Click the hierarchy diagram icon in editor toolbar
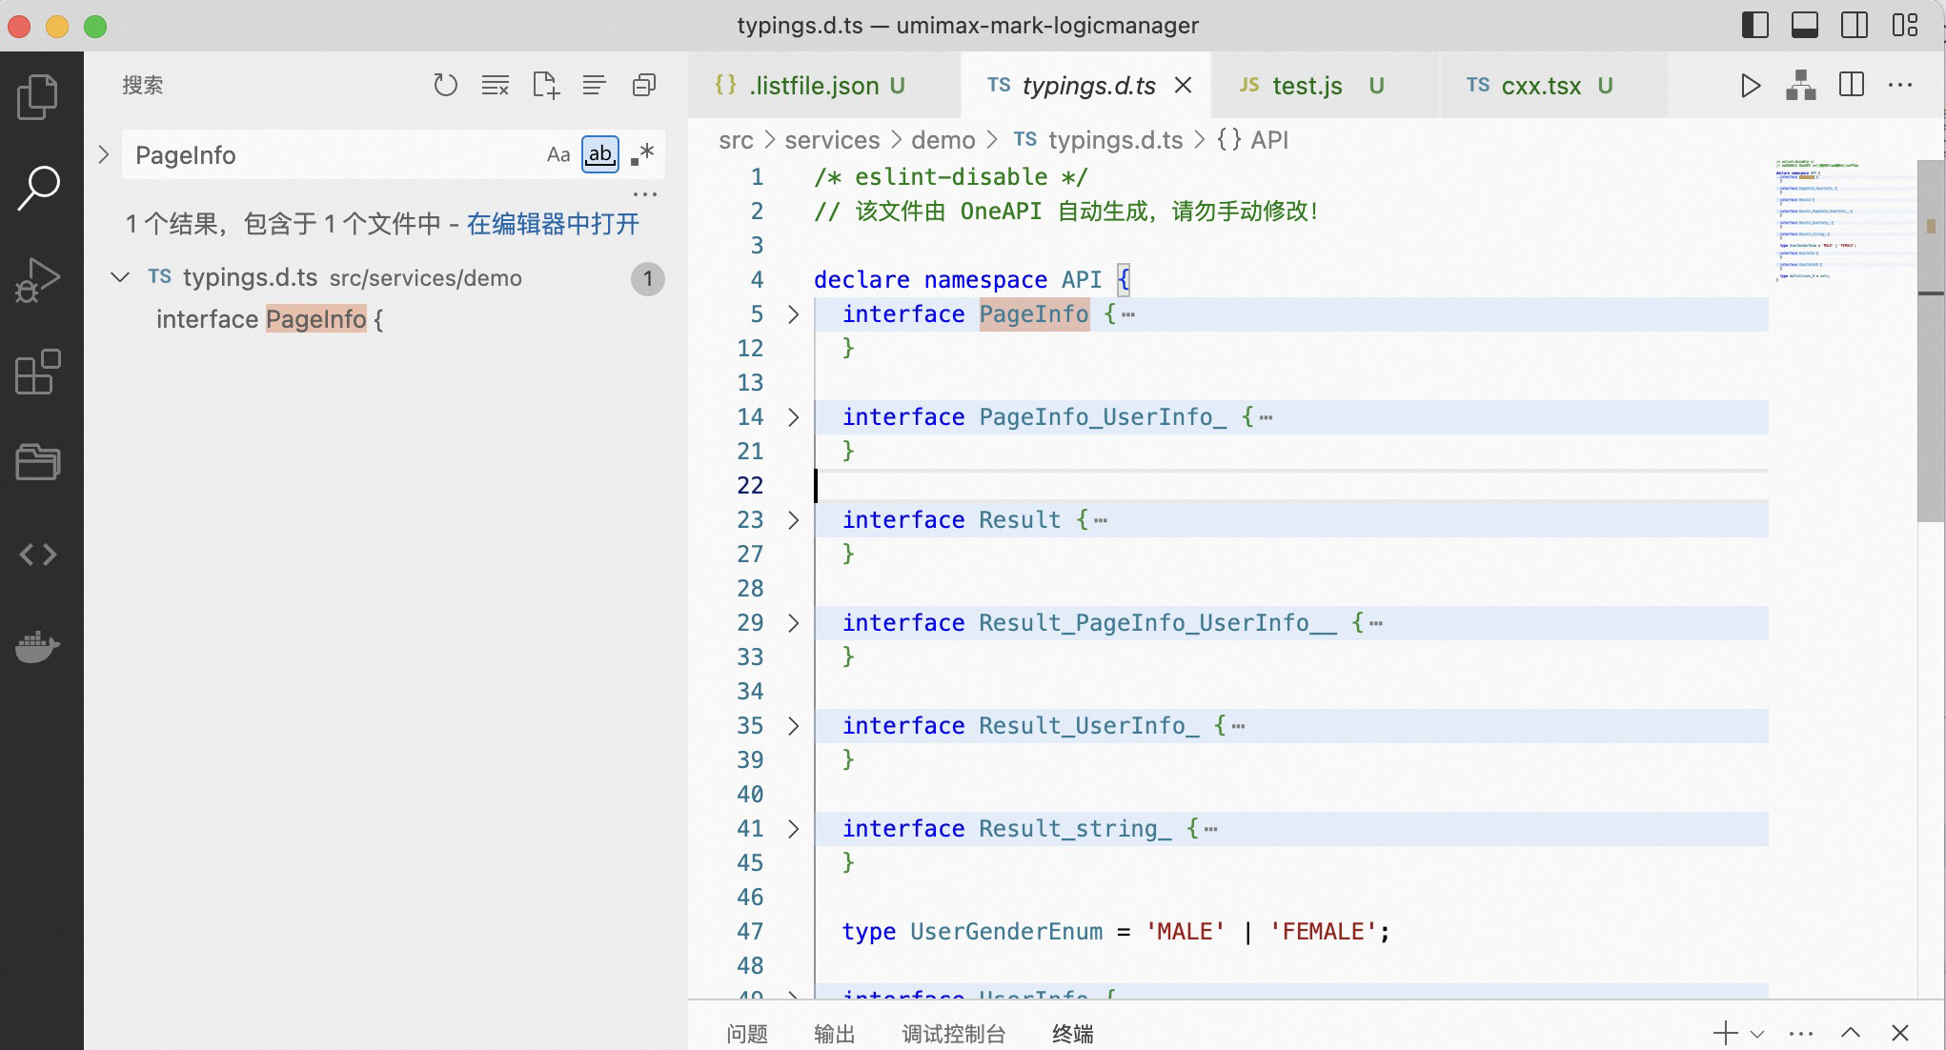The height and width of the screenshot is (1050, 1946). (x=1800, y=86)
